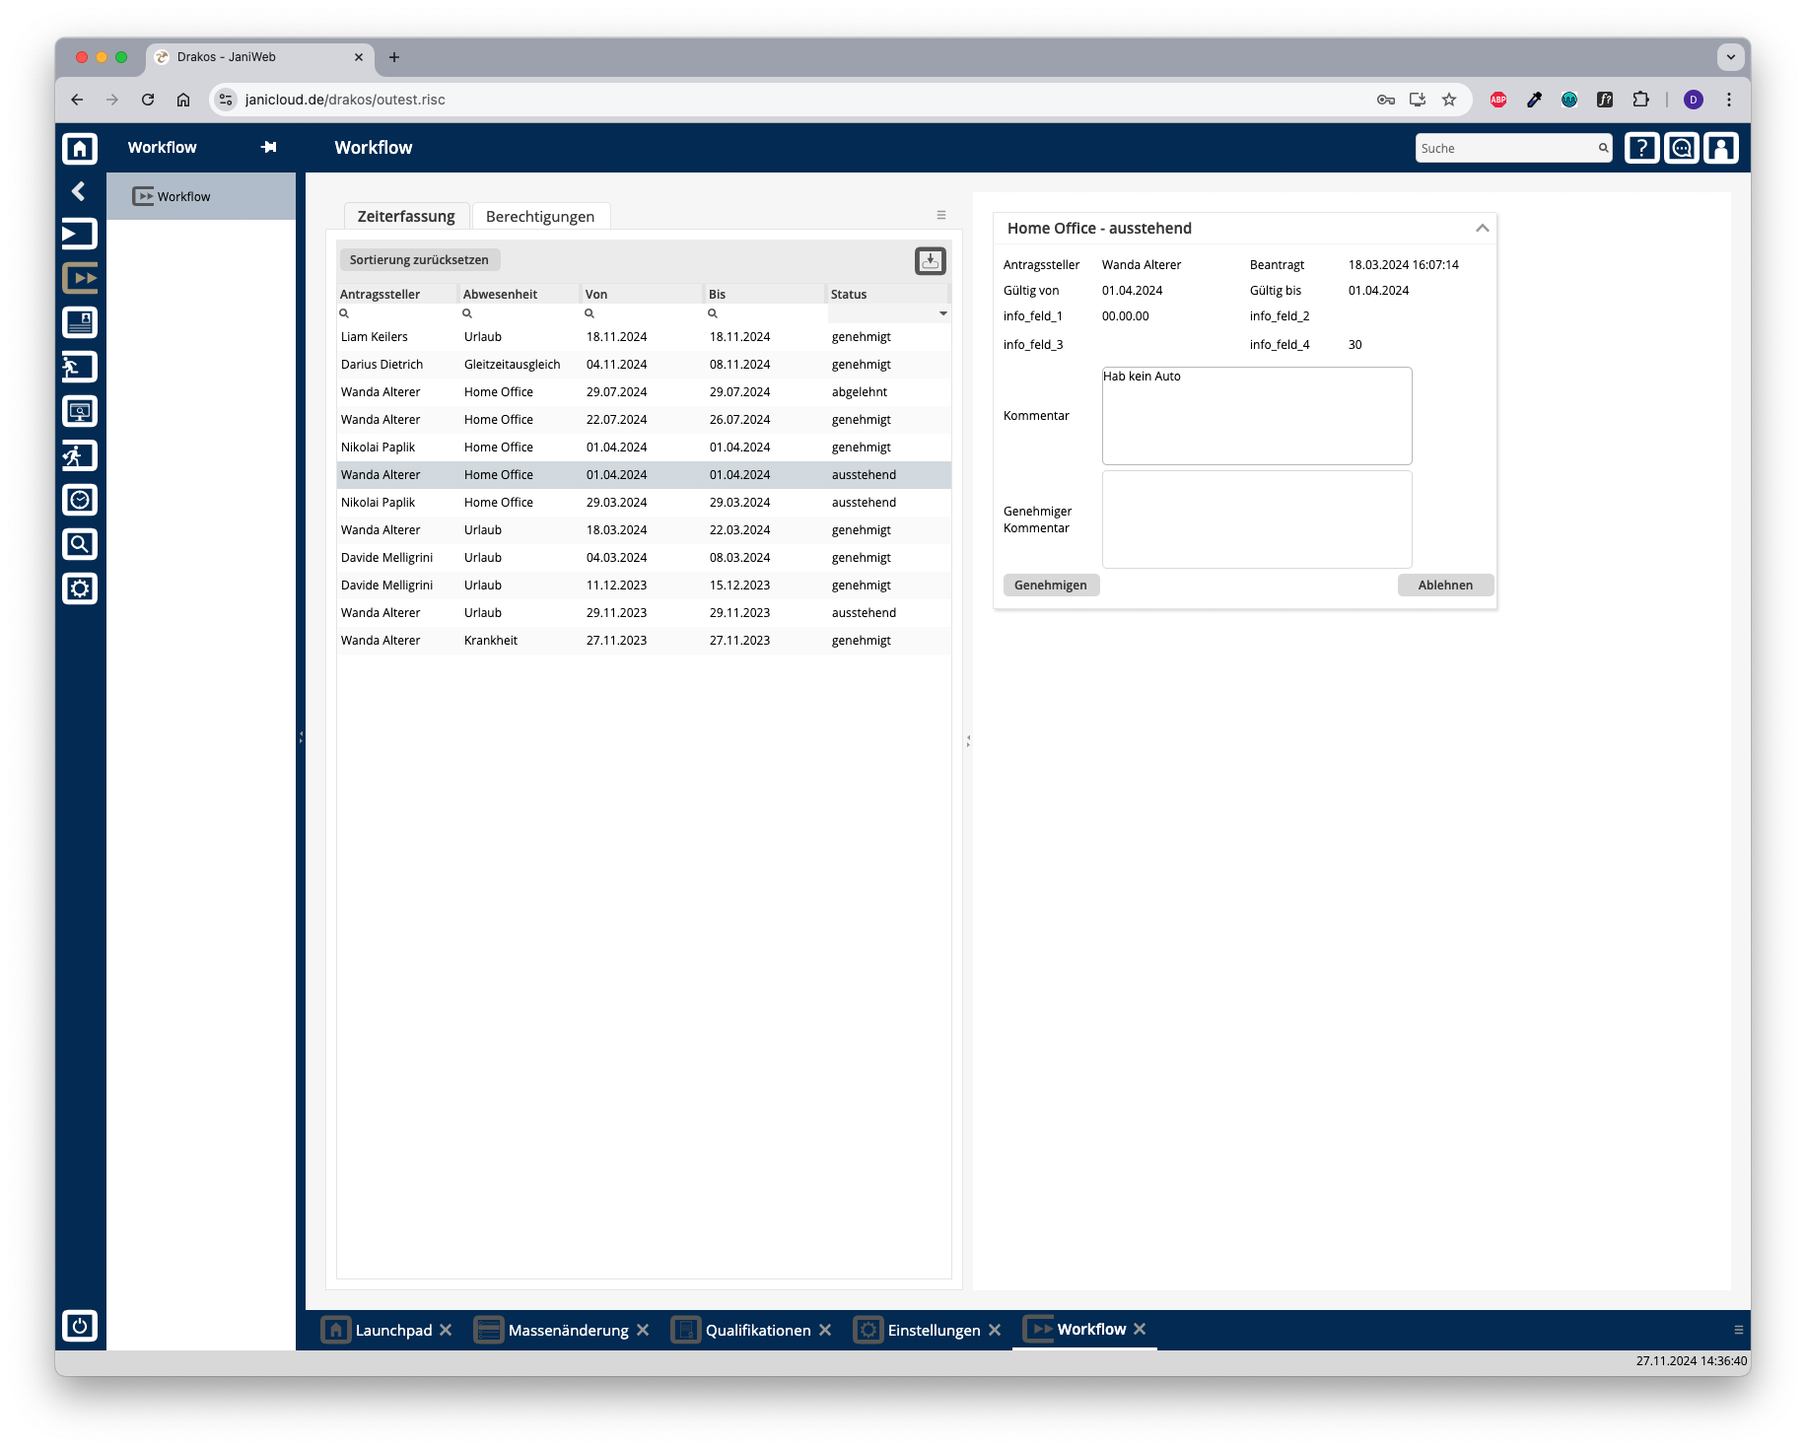The image size is (1806, 1449).
Task: Sort by Antragssteller column header
Action: (396, 294)
